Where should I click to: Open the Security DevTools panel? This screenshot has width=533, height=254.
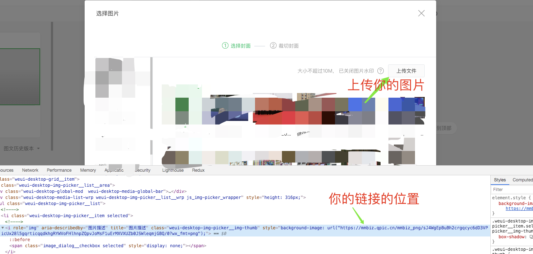tap(142, 170)
